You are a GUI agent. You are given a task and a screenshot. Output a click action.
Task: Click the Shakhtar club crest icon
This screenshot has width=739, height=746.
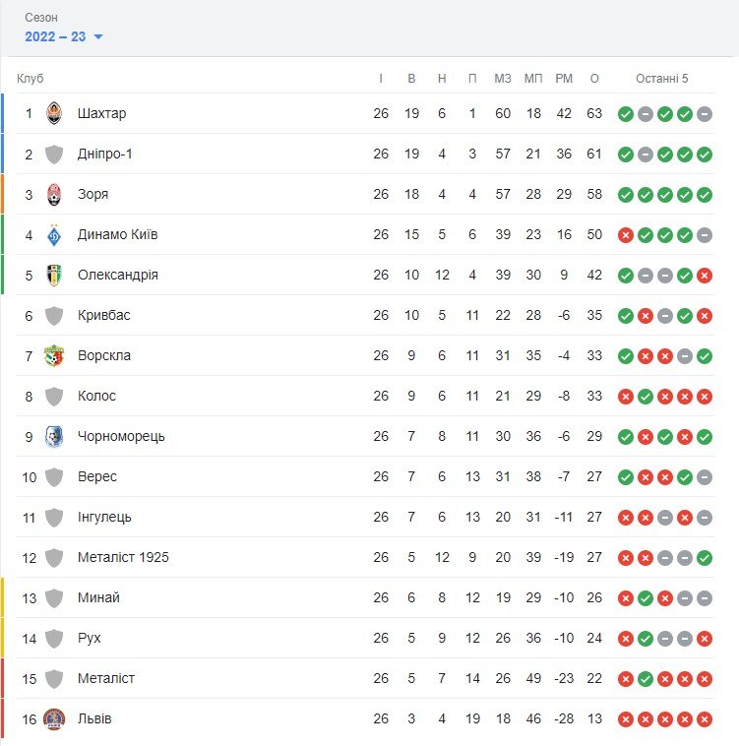(x=54, y=113)
